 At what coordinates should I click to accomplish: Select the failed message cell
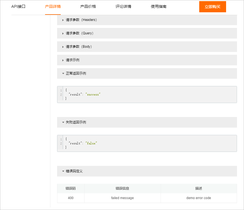123,198
